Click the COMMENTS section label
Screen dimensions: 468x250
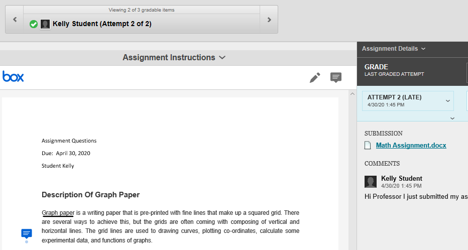[382, 164]
